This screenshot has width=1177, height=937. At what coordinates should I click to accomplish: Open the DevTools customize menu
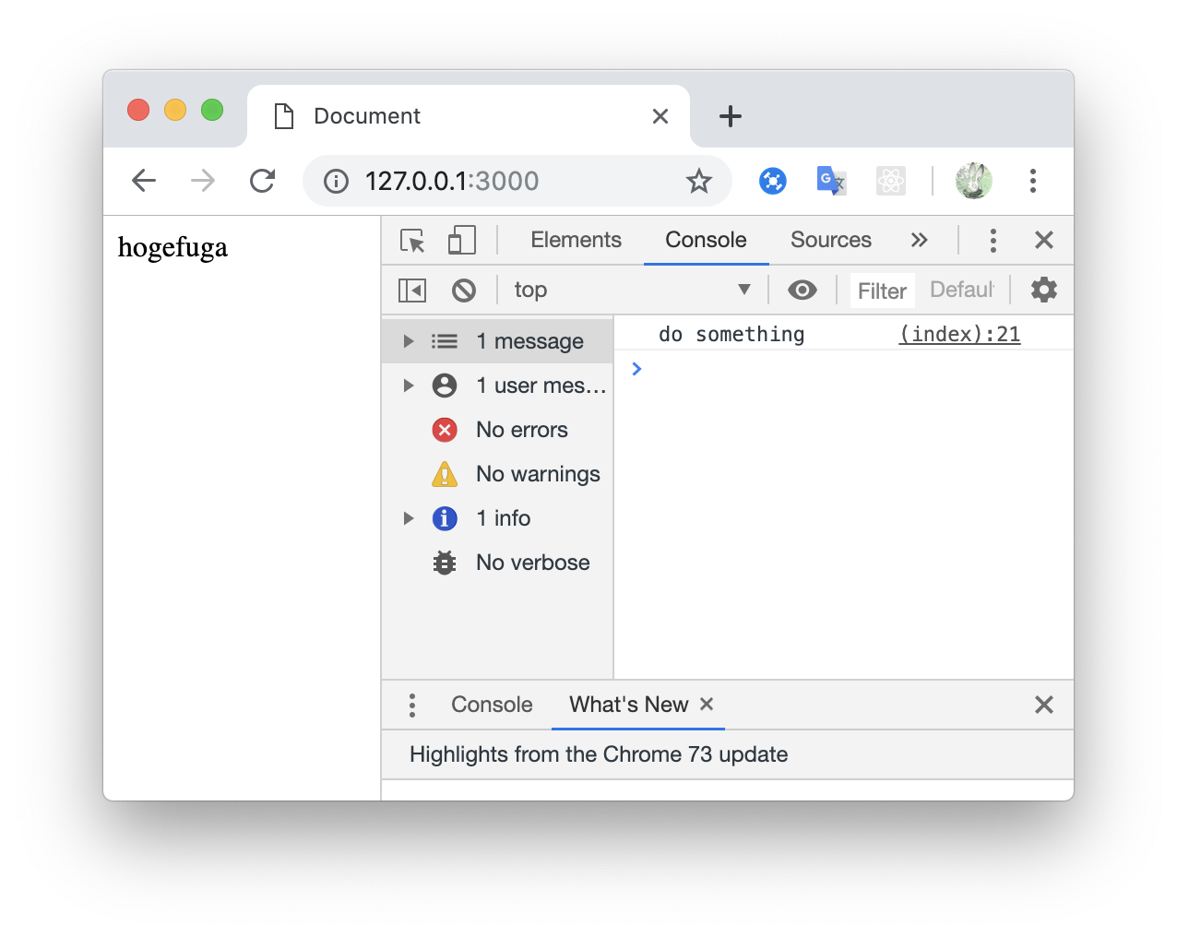pyautogui.click(x=993, y=240)
